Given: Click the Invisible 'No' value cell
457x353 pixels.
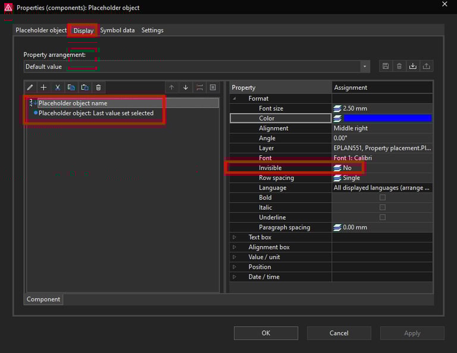Looking at the screenshot, I should (382, 168).
